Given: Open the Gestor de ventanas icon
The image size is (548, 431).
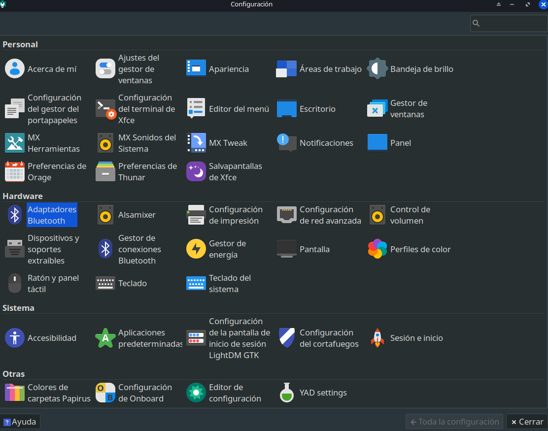Looking at the screenshot, I should click(x=377, y=109).
